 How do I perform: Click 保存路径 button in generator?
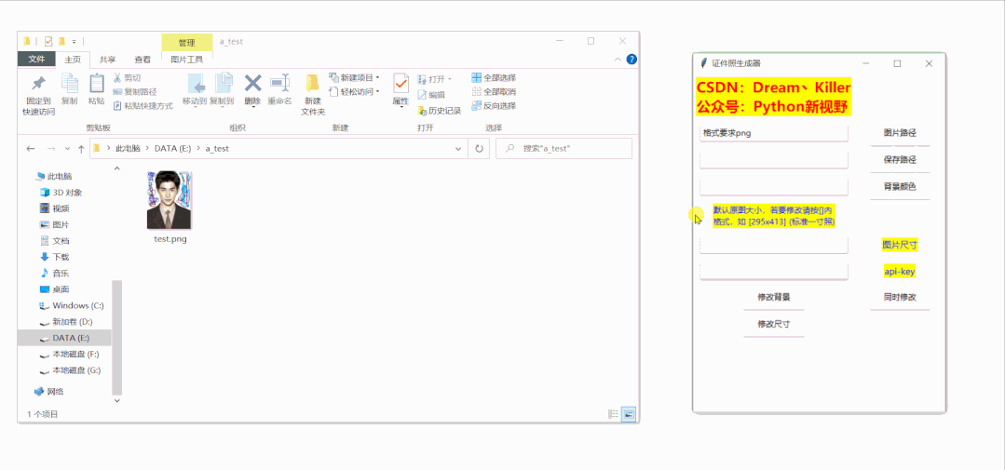point(900,160)
